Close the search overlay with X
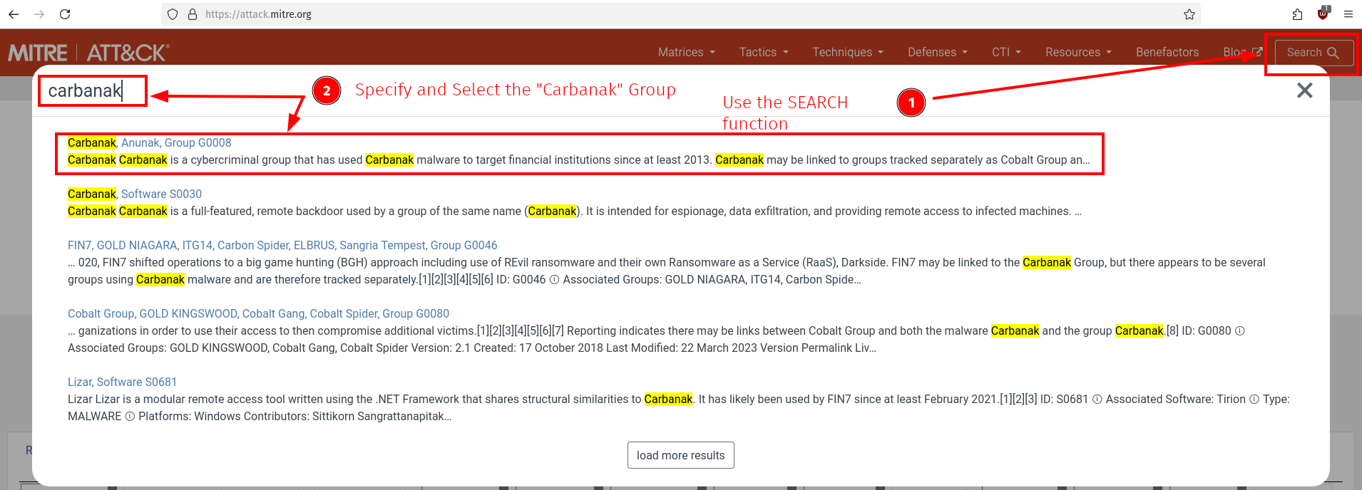 click(x=1304, y=90)
